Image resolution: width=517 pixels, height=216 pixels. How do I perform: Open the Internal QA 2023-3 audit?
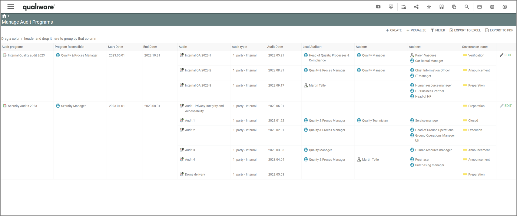click(198, 85)
